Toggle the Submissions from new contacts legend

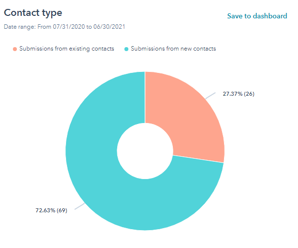[x=173, y=49]
